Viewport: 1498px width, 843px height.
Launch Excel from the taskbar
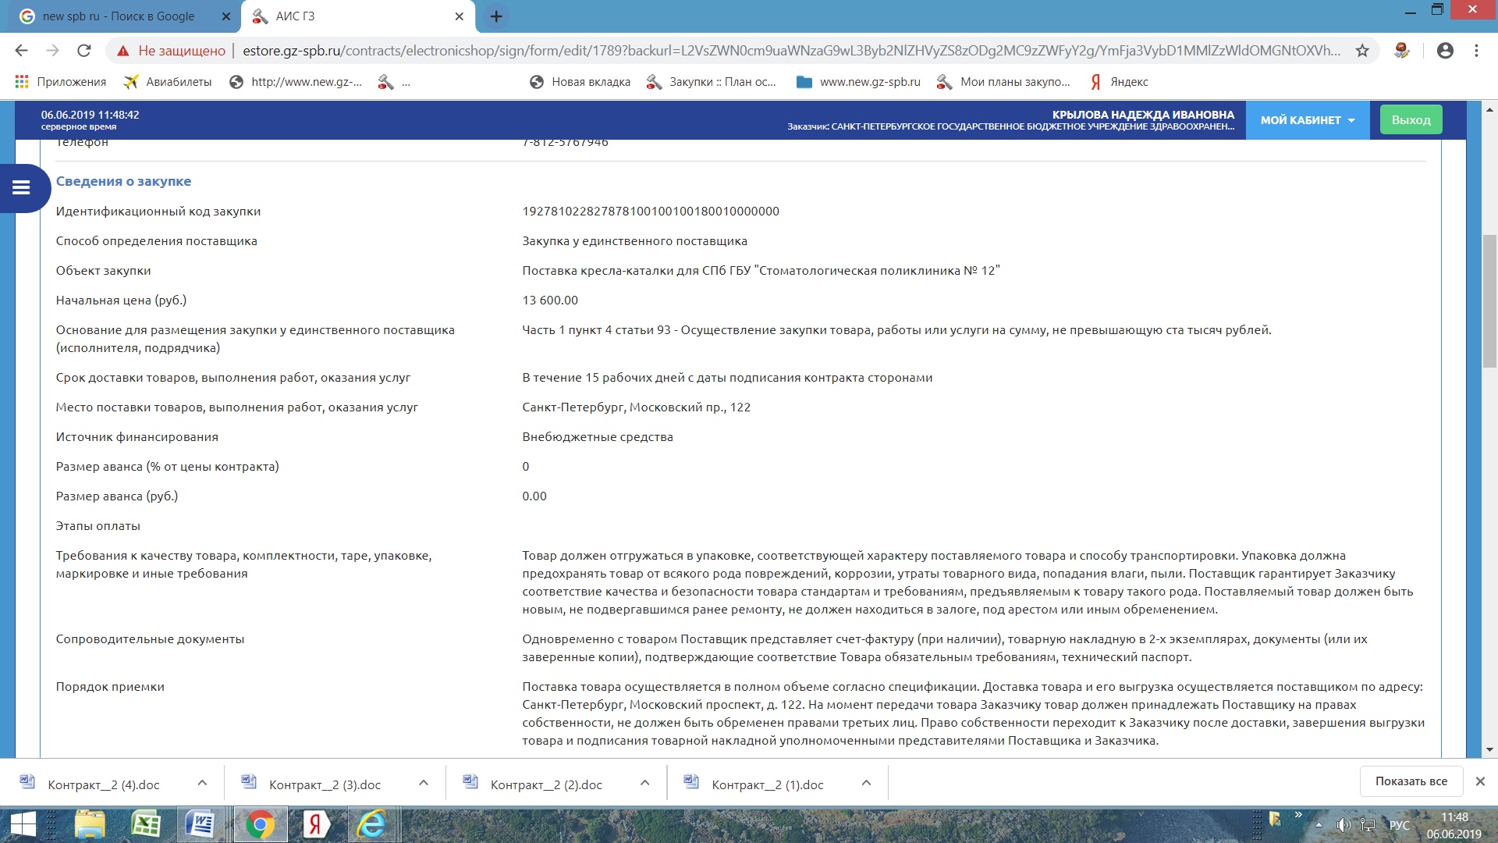pos(146,824)
